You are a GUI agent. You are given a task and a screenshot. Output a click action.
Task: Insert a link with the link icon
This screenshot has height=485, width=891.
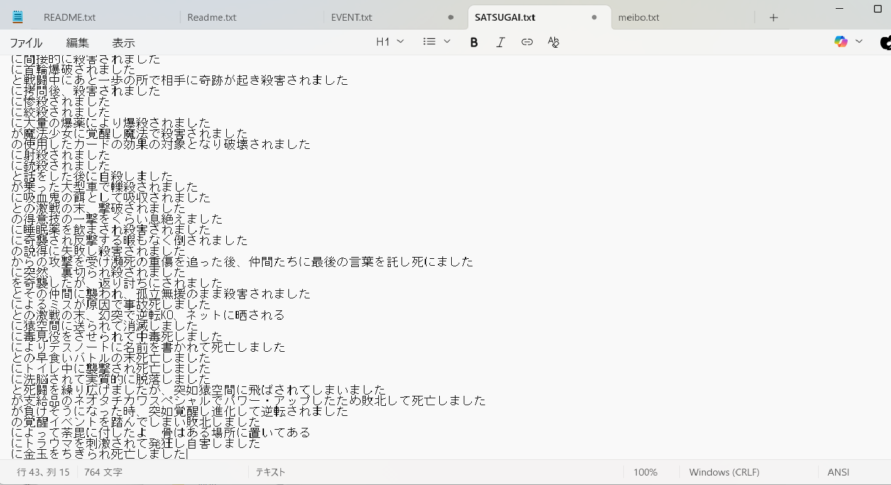point(527,42)
